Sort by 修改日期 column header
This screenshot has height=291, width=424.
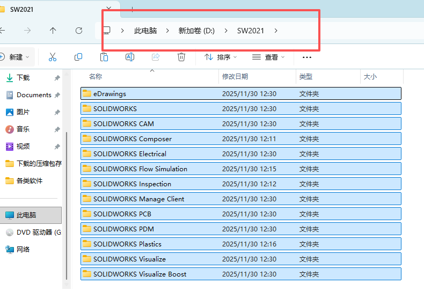pos(235,77)
